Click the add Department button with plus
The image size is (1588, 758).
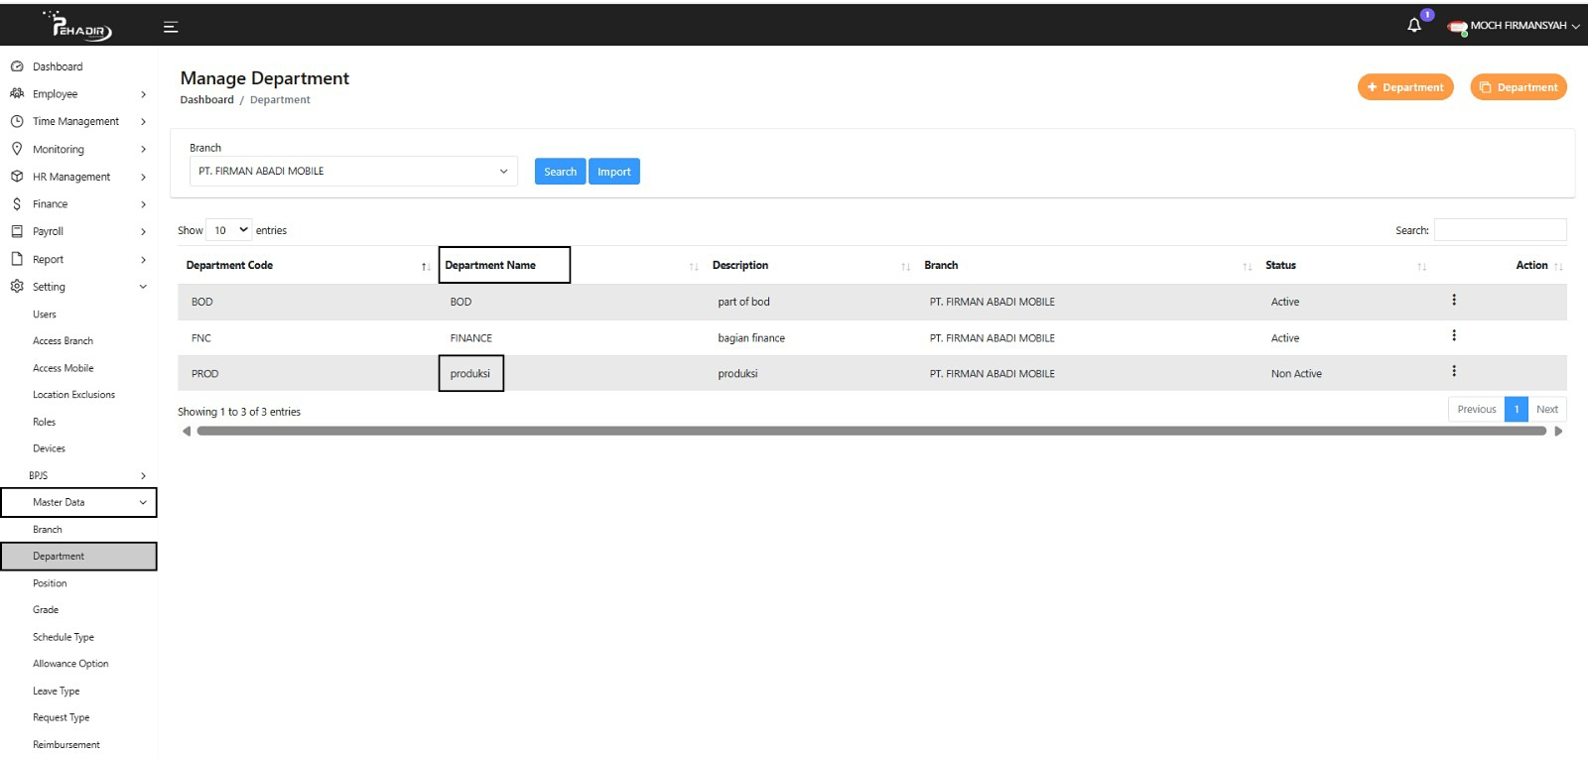[1404, 87]
